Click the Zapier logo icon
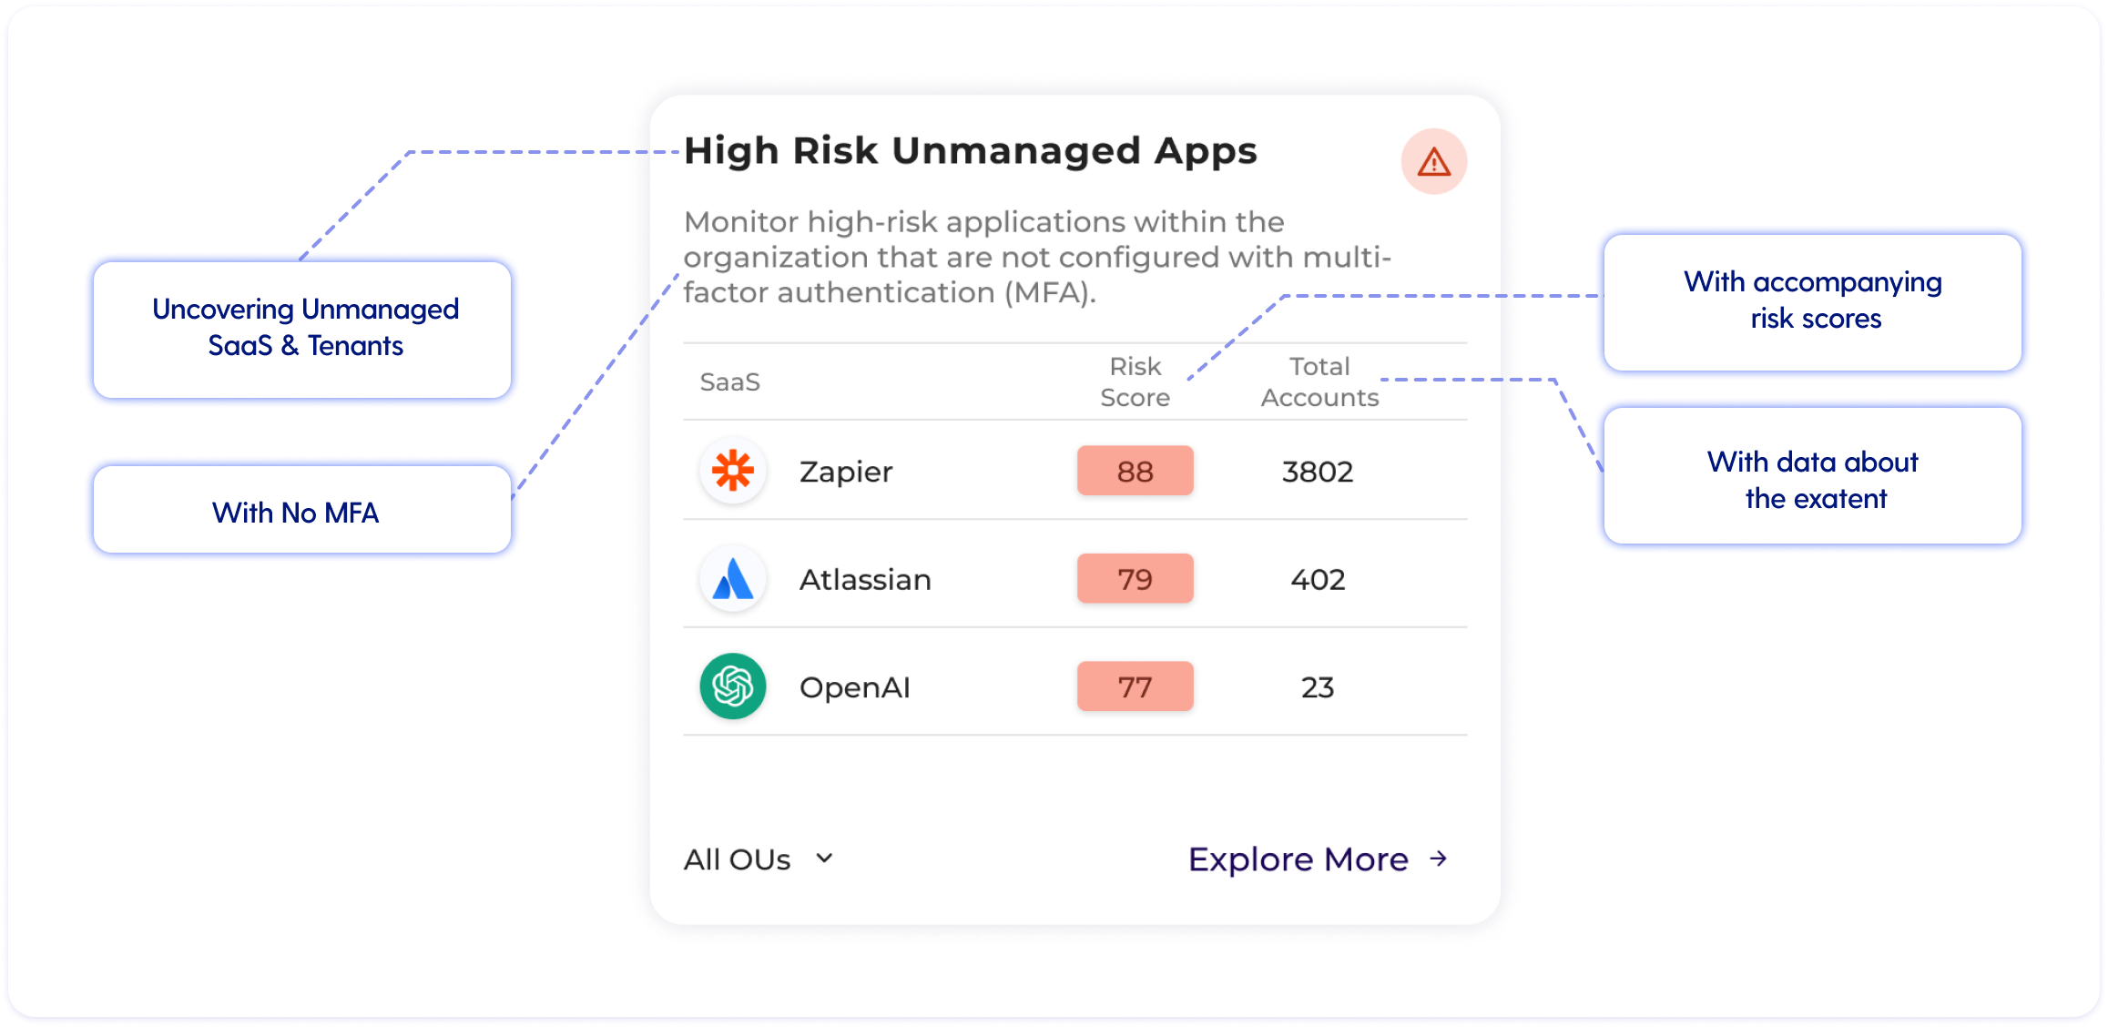The image size is (2108, 1027). pyautogui.click(x=733, y=471)
